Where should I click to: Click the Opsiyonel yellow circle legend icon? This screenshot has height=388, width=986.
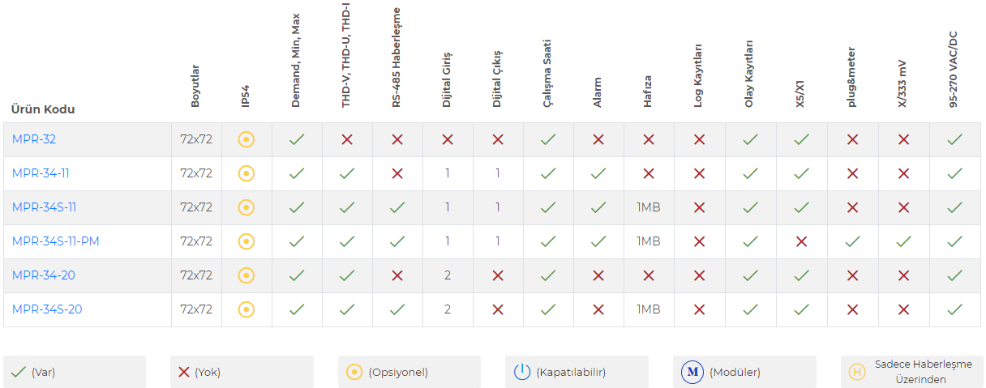(x=354, y=372)
